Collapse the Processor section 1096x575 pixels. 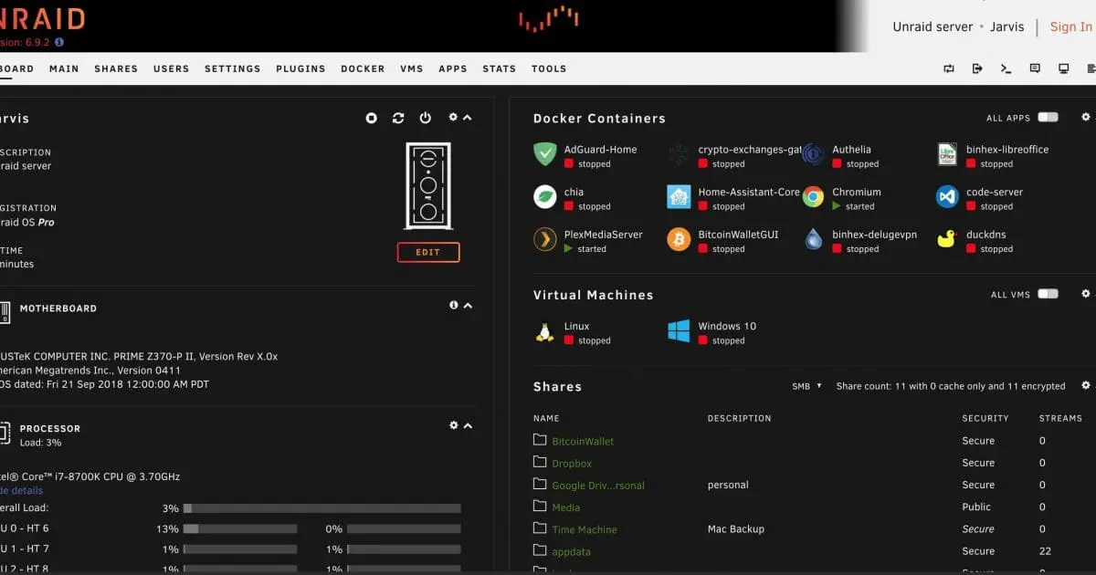[x=467, y=424]
